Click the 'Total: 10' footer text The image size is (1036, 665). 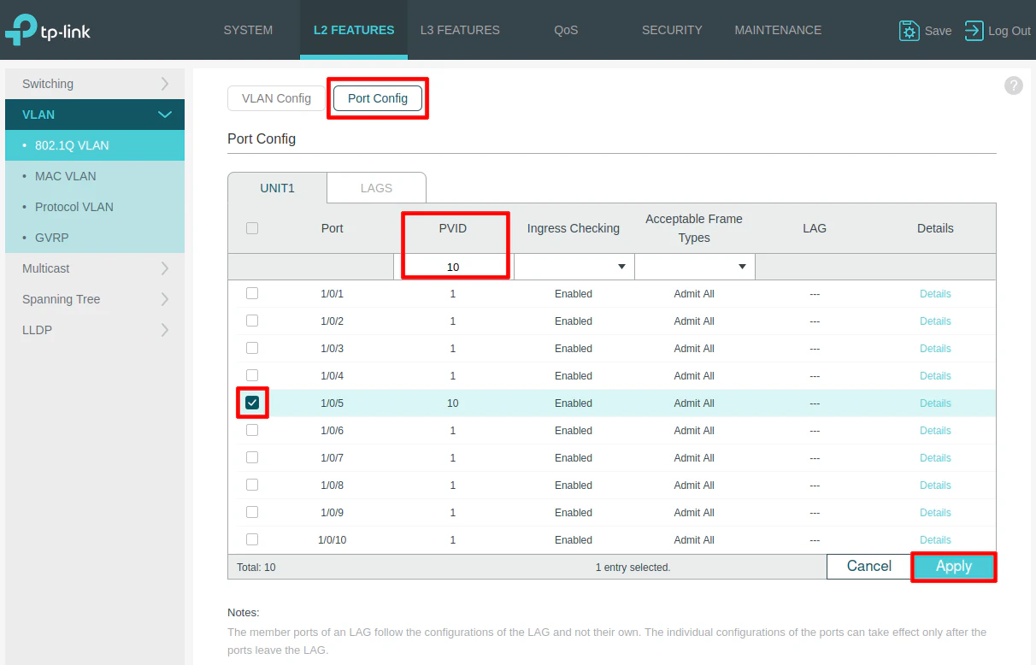256,568
